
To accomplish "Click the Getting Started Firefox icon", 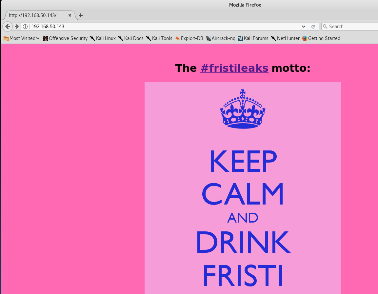I will tap(305, 38).
